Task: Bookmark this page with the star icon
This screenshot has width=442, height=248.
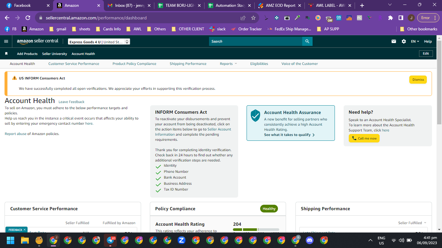Action: [x=253, y=18]
